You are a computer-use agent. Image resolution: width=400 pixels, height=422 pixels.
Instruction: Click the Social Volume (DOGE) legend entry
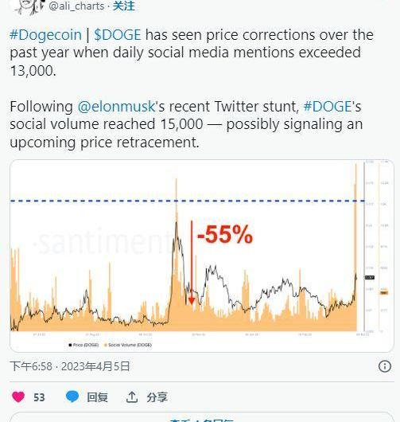point(128,345)
